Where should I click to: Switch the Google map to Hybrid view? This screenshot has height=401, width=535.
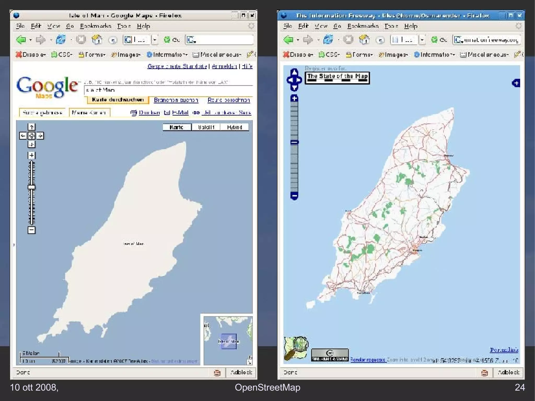234,127
